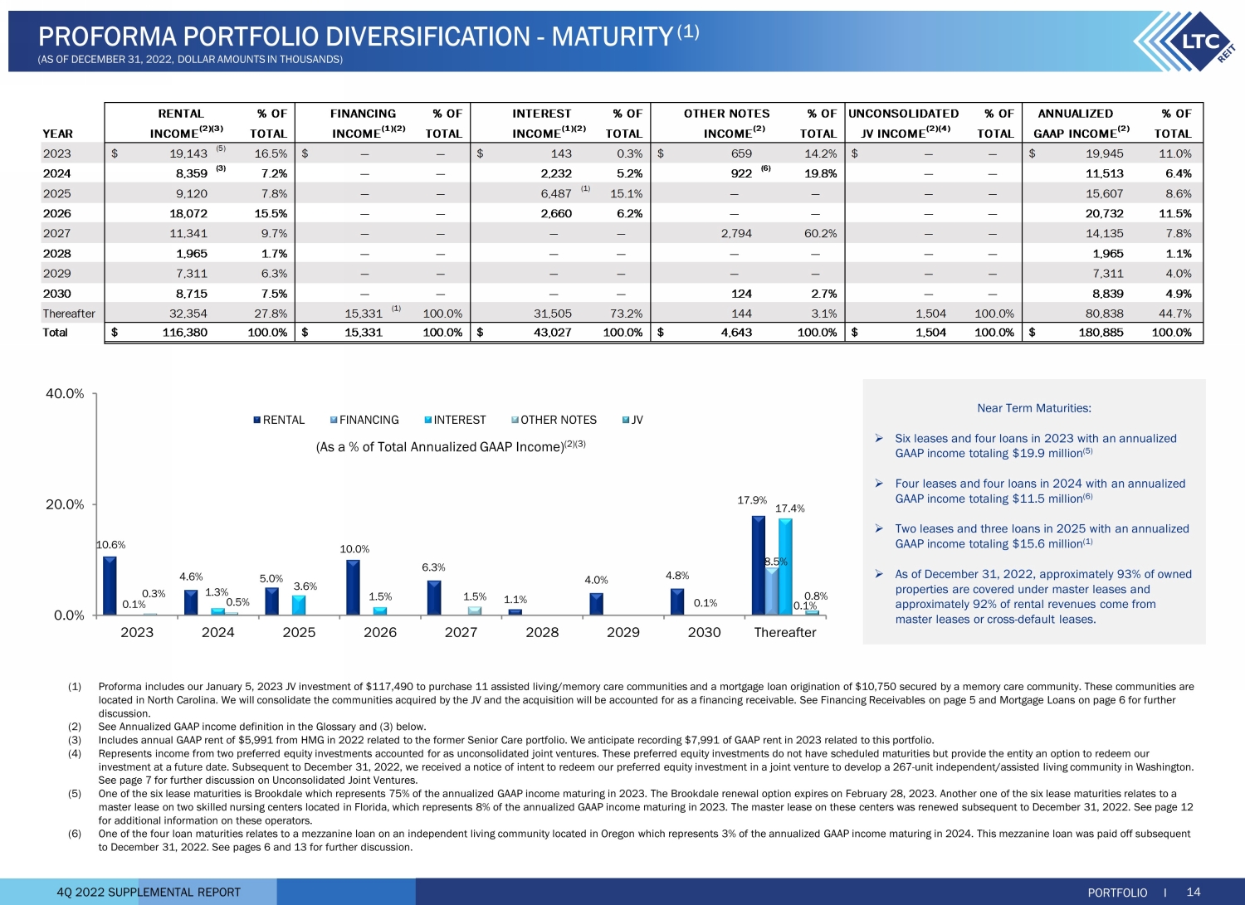Viewport: 1245px width, 905px height.
Task: Click arrow bullet beside 'As of December 31, 2022'
Action: [879, 574]
